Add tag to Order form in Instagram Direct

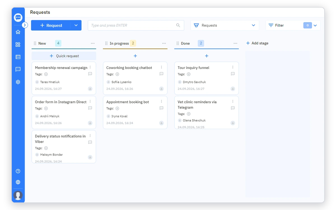point(46,108)
